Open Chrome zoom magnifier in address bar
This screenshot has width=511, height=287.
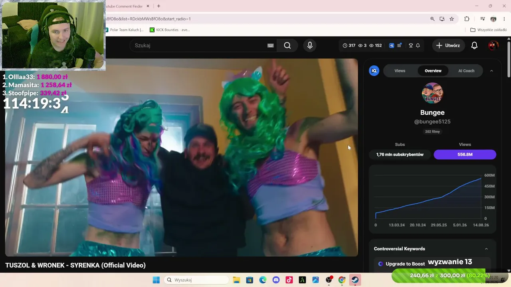(x=432, y=19)
